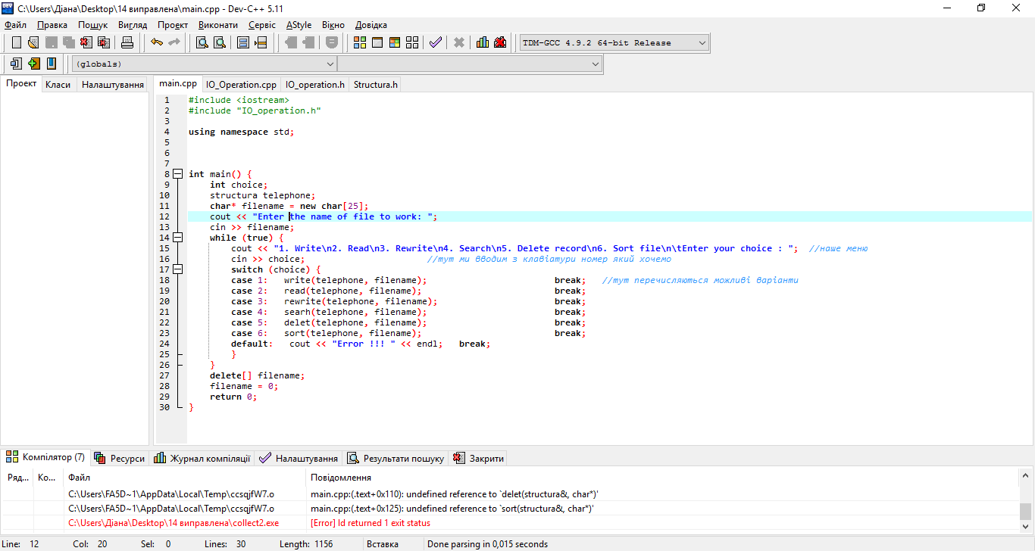Click the compiler messages vertical scrollbar thumb
The width and height of the screenshot is (1035, 551).
coord(1025,510)
